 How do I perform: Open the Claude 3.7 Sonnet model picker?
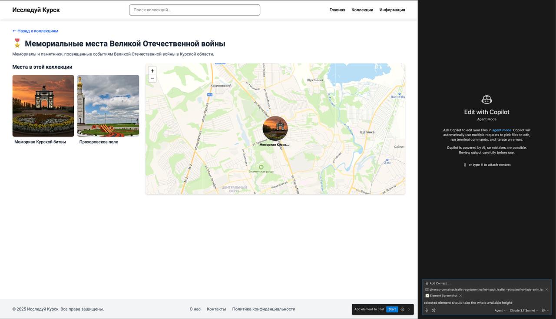click(523, 310)
